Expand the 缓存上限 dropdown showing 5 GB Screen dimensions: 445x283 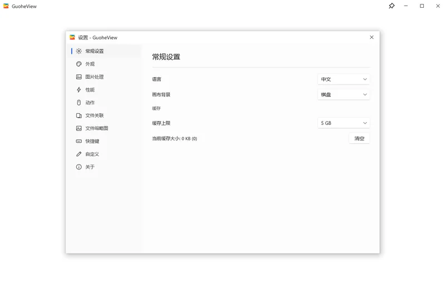point(344,123)
